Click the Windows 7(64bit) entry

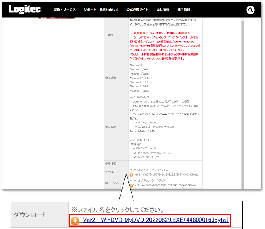point(139,87)
